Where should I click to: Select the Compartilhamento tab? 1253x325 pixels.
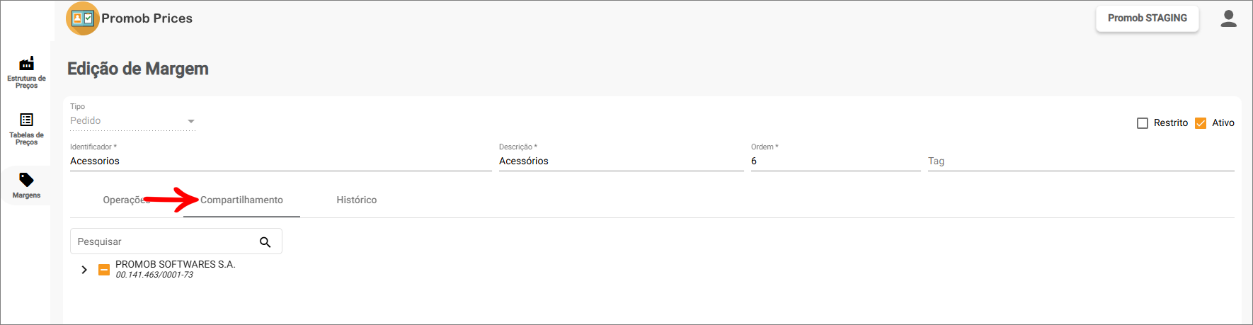(241, 200)
